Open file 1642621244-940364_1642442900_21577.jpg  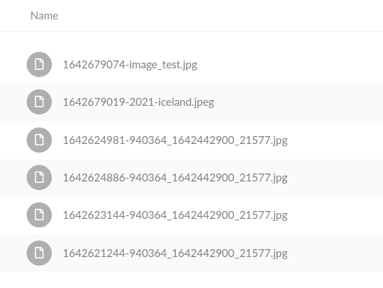pos(175,253)
